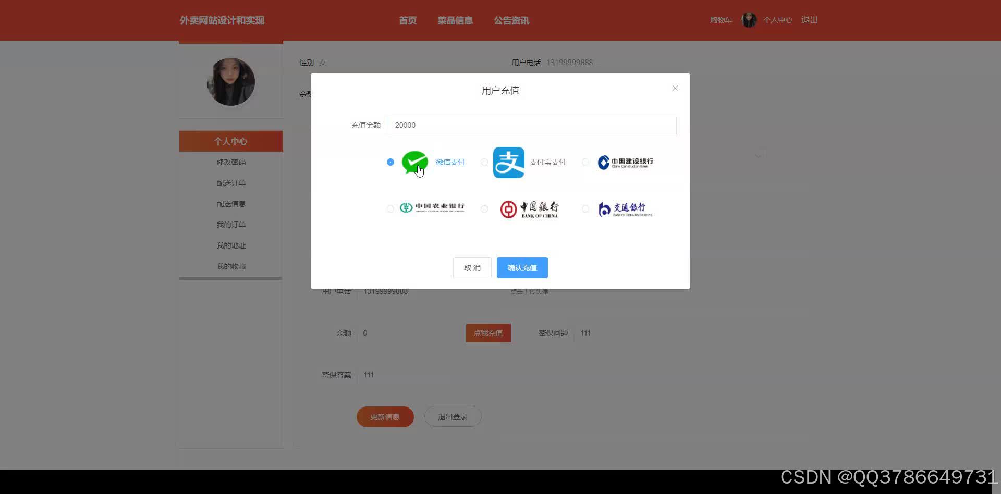Click the small header user avatar
The height and width of the screenshot is (494, 1001).
pyautogui.click(x=749, y=20)
